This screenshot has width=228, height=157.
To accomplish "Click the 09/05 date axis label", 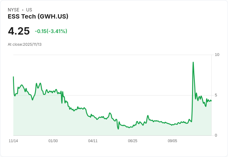I will (x=173, y=141).
